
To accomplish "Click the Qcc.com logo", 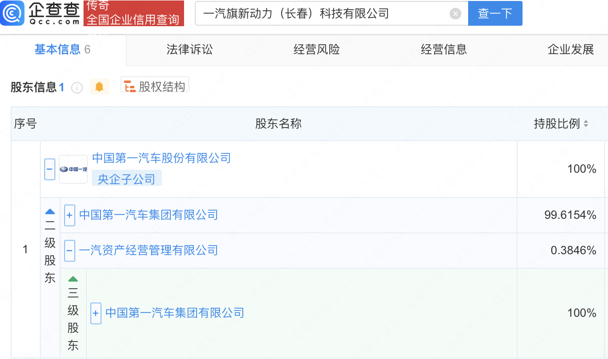I will 40,13.
